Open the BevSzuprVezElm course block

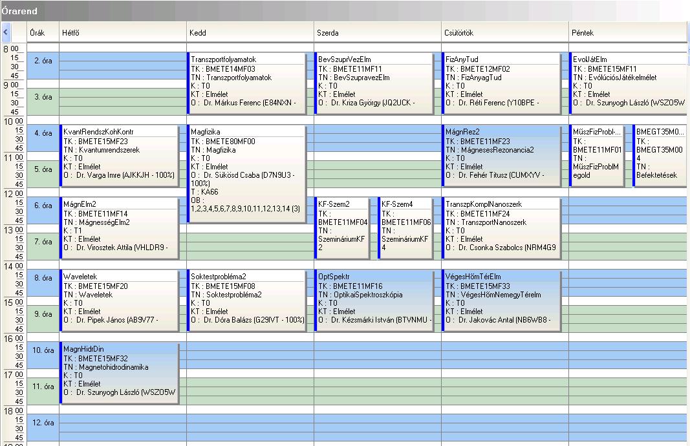tap(374, 83)
